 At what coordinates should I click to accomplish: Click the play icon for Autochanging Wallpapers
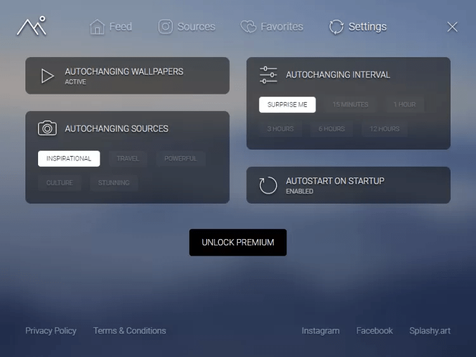click(48, 76)
